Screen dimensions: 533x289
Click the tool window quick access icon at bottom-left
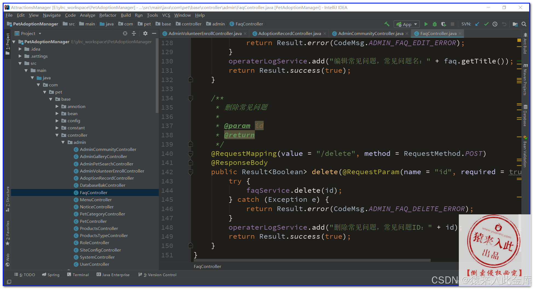pos(9,282)
